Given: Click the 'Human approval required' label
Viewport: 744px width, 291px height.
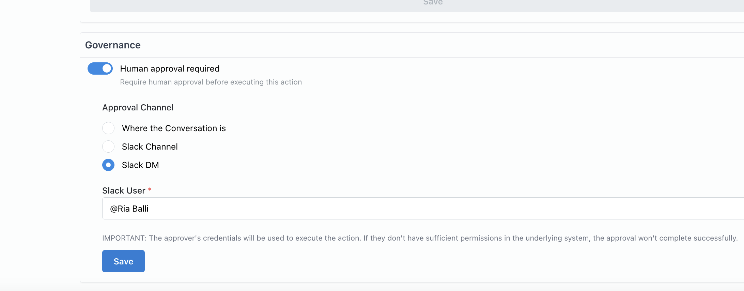Looking at the screenshot, I should 170,68.
